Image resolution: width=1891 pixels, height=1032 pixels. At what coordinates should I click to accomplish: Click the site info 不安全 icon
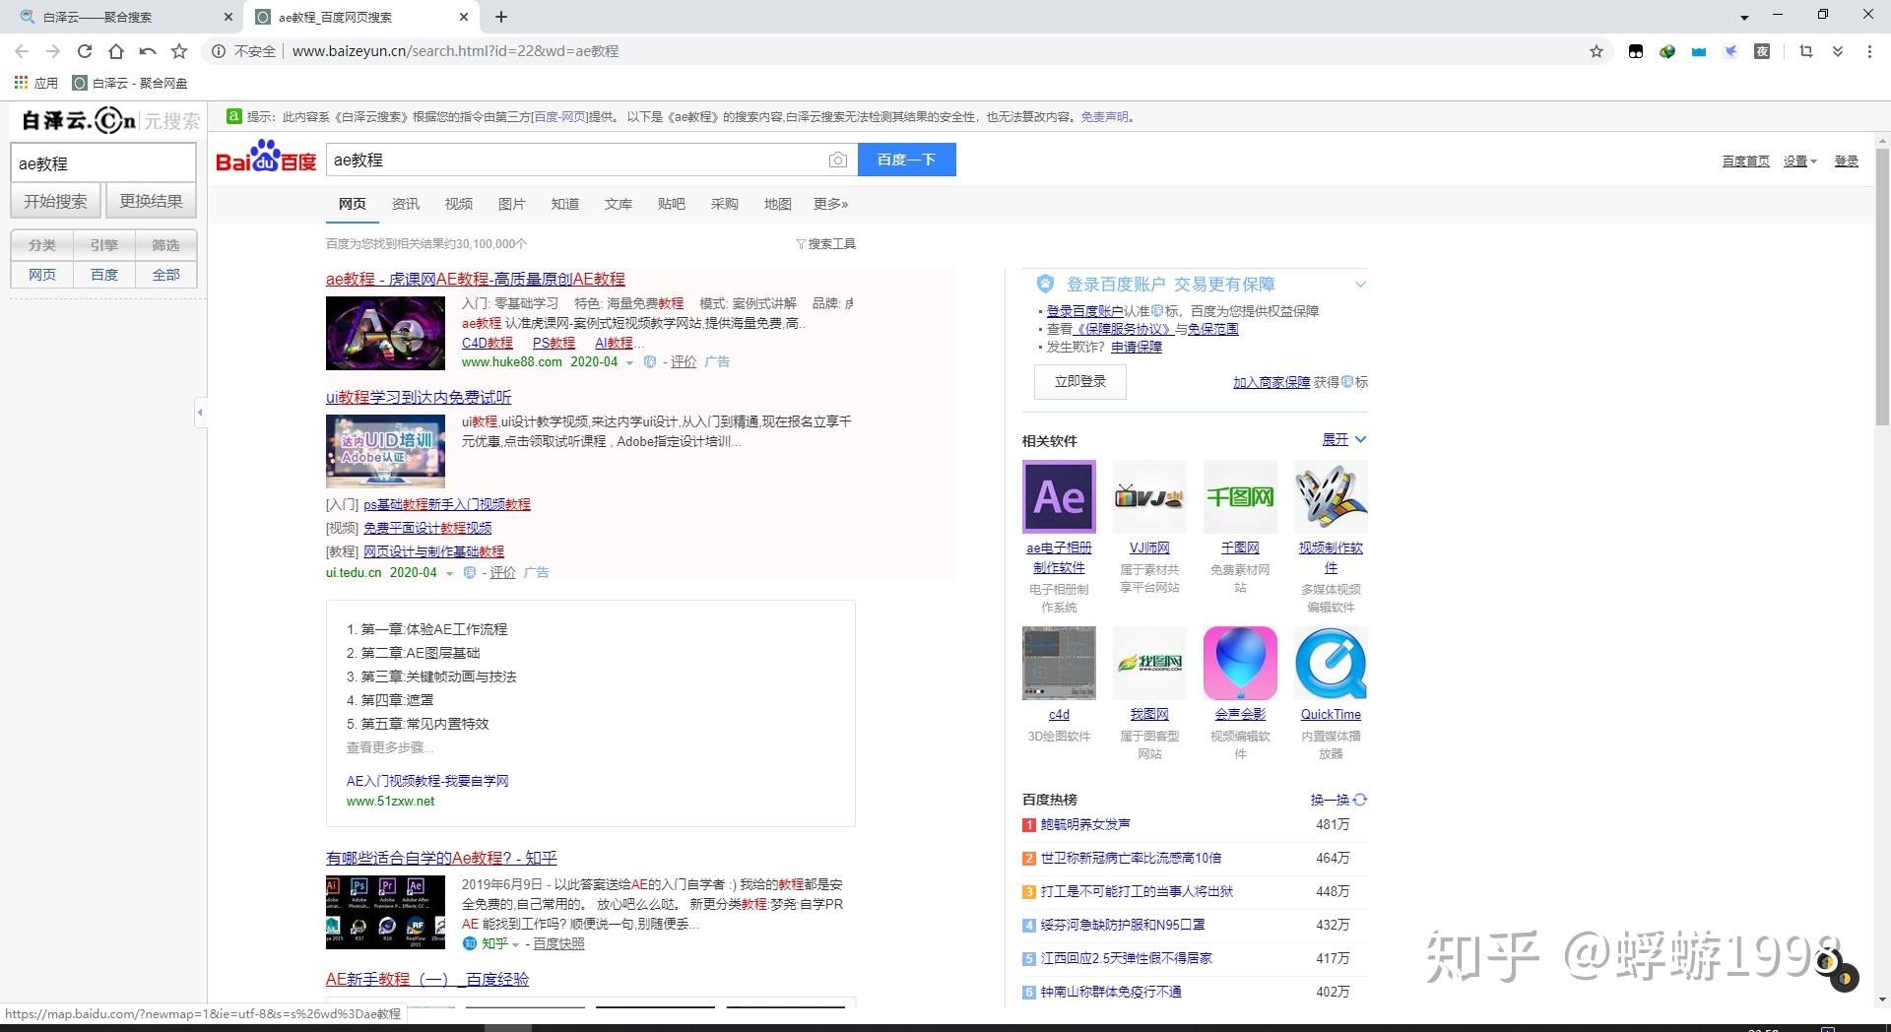pos(219,51)
